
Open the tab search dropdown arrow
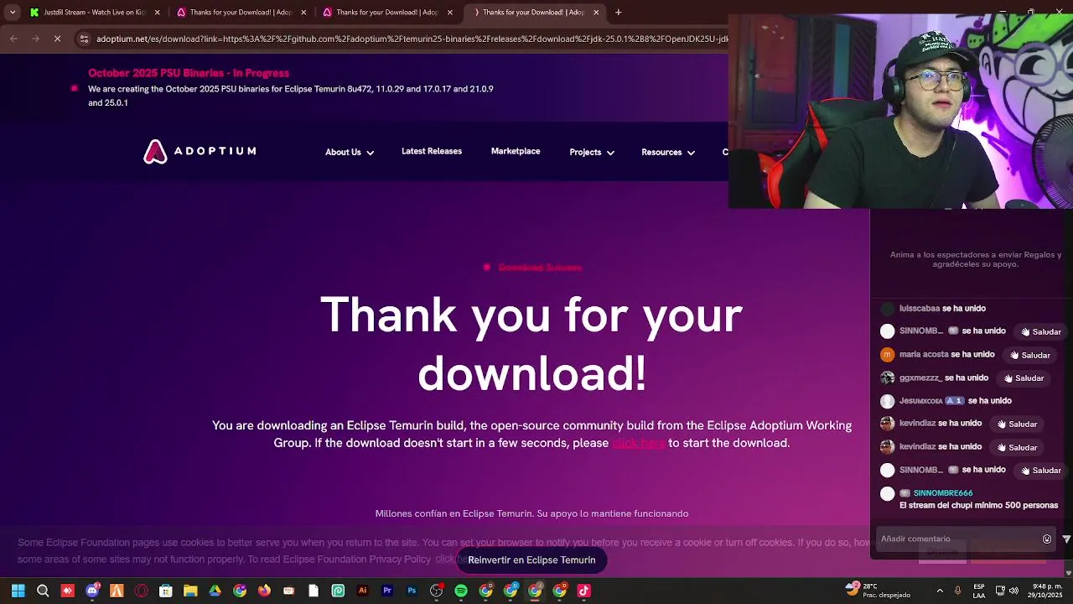13,13
